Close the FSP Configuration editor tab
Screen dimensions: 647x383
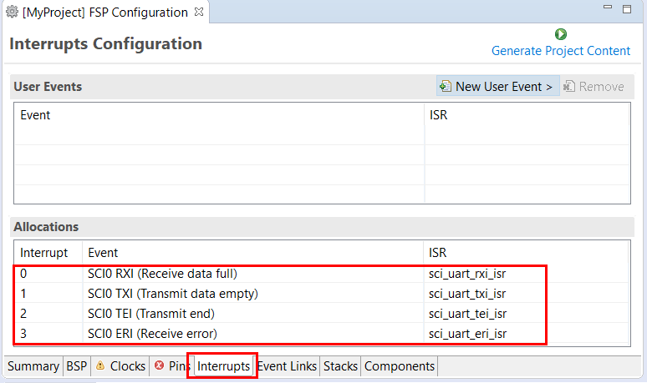pyautogui.click(x=199, y=12)
